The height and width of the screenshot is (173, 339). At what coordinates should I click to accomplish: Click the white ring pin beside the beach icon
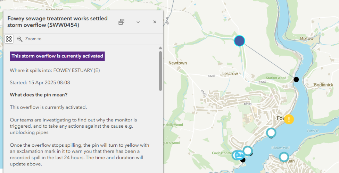248,151
